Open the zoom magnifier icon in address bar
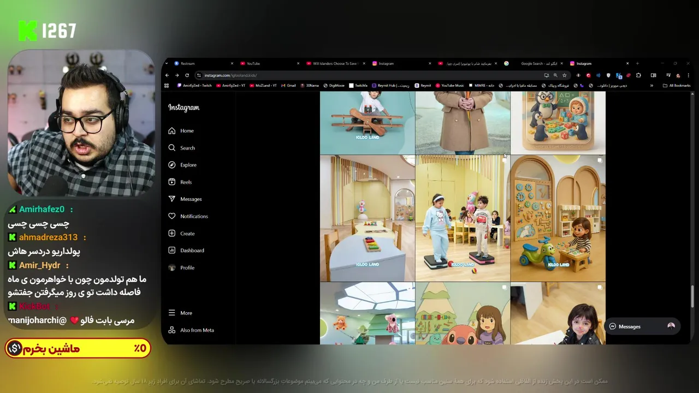 tap(555, 75)
